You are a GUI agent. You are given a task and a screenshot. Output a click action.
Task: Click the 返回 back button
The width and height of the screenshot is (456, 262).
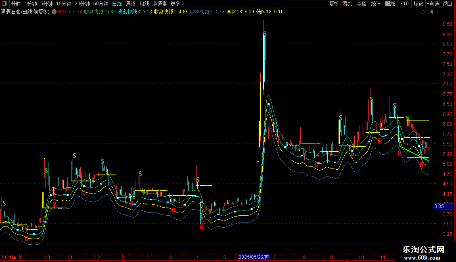447,4
